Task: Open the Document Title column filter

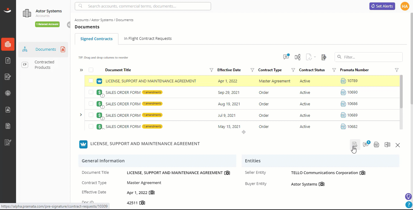Action: click(211, 70)
